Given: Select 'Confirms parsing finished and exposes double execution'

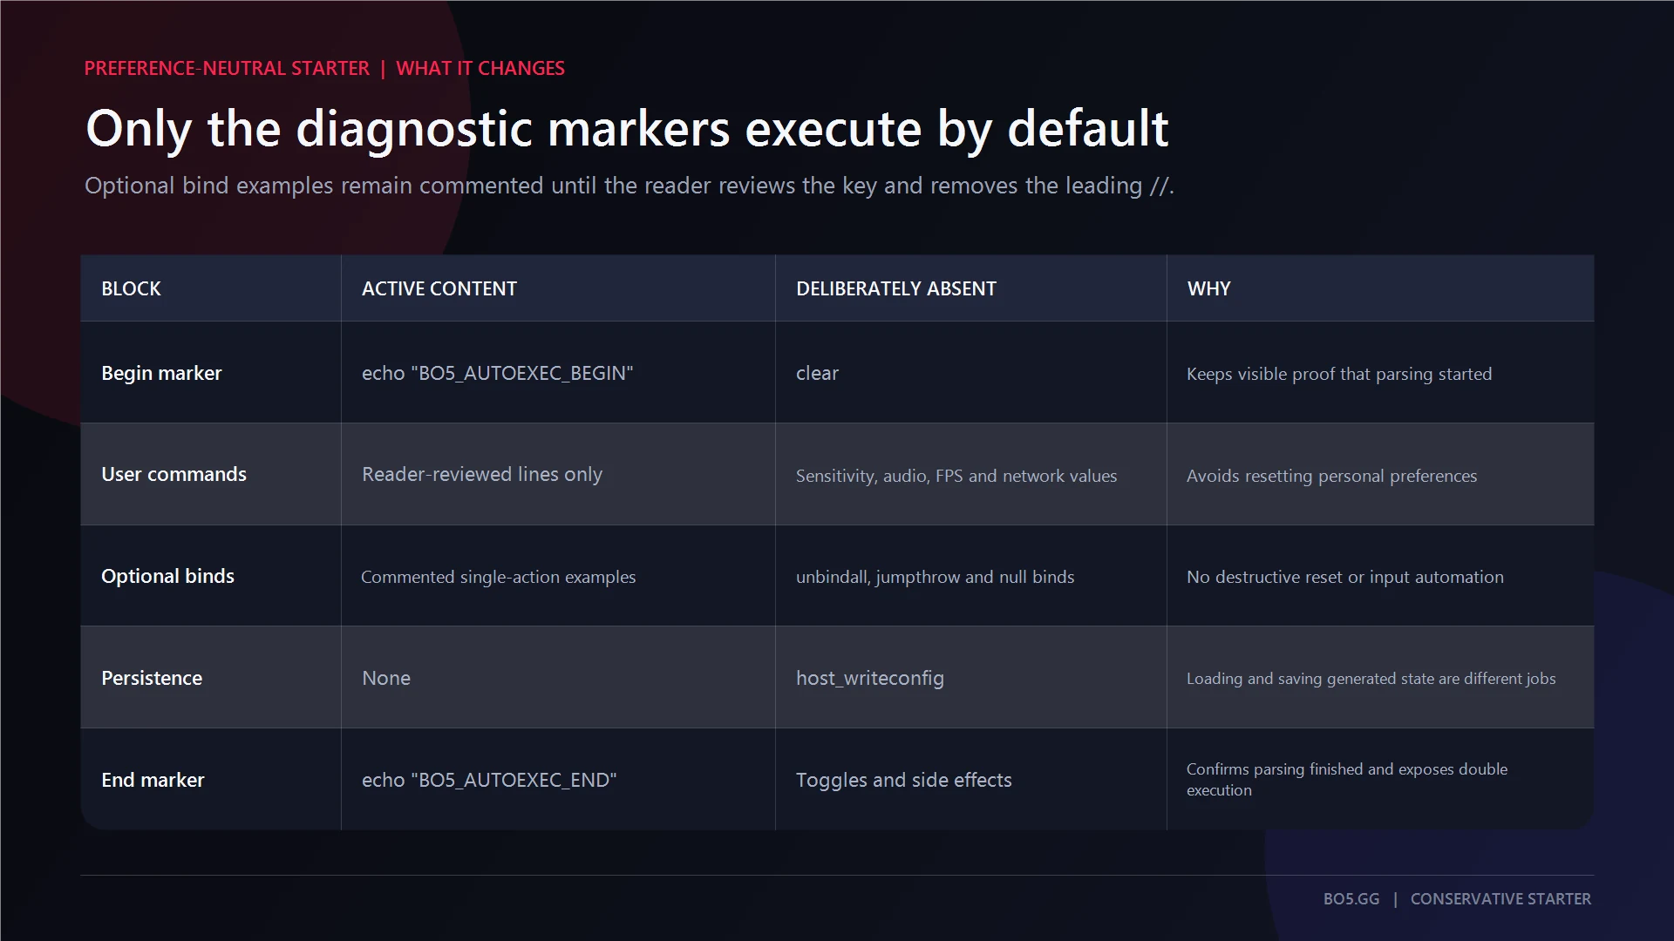Looking at the screenshot, I should pyautogui.click(x=1347, y=780).
